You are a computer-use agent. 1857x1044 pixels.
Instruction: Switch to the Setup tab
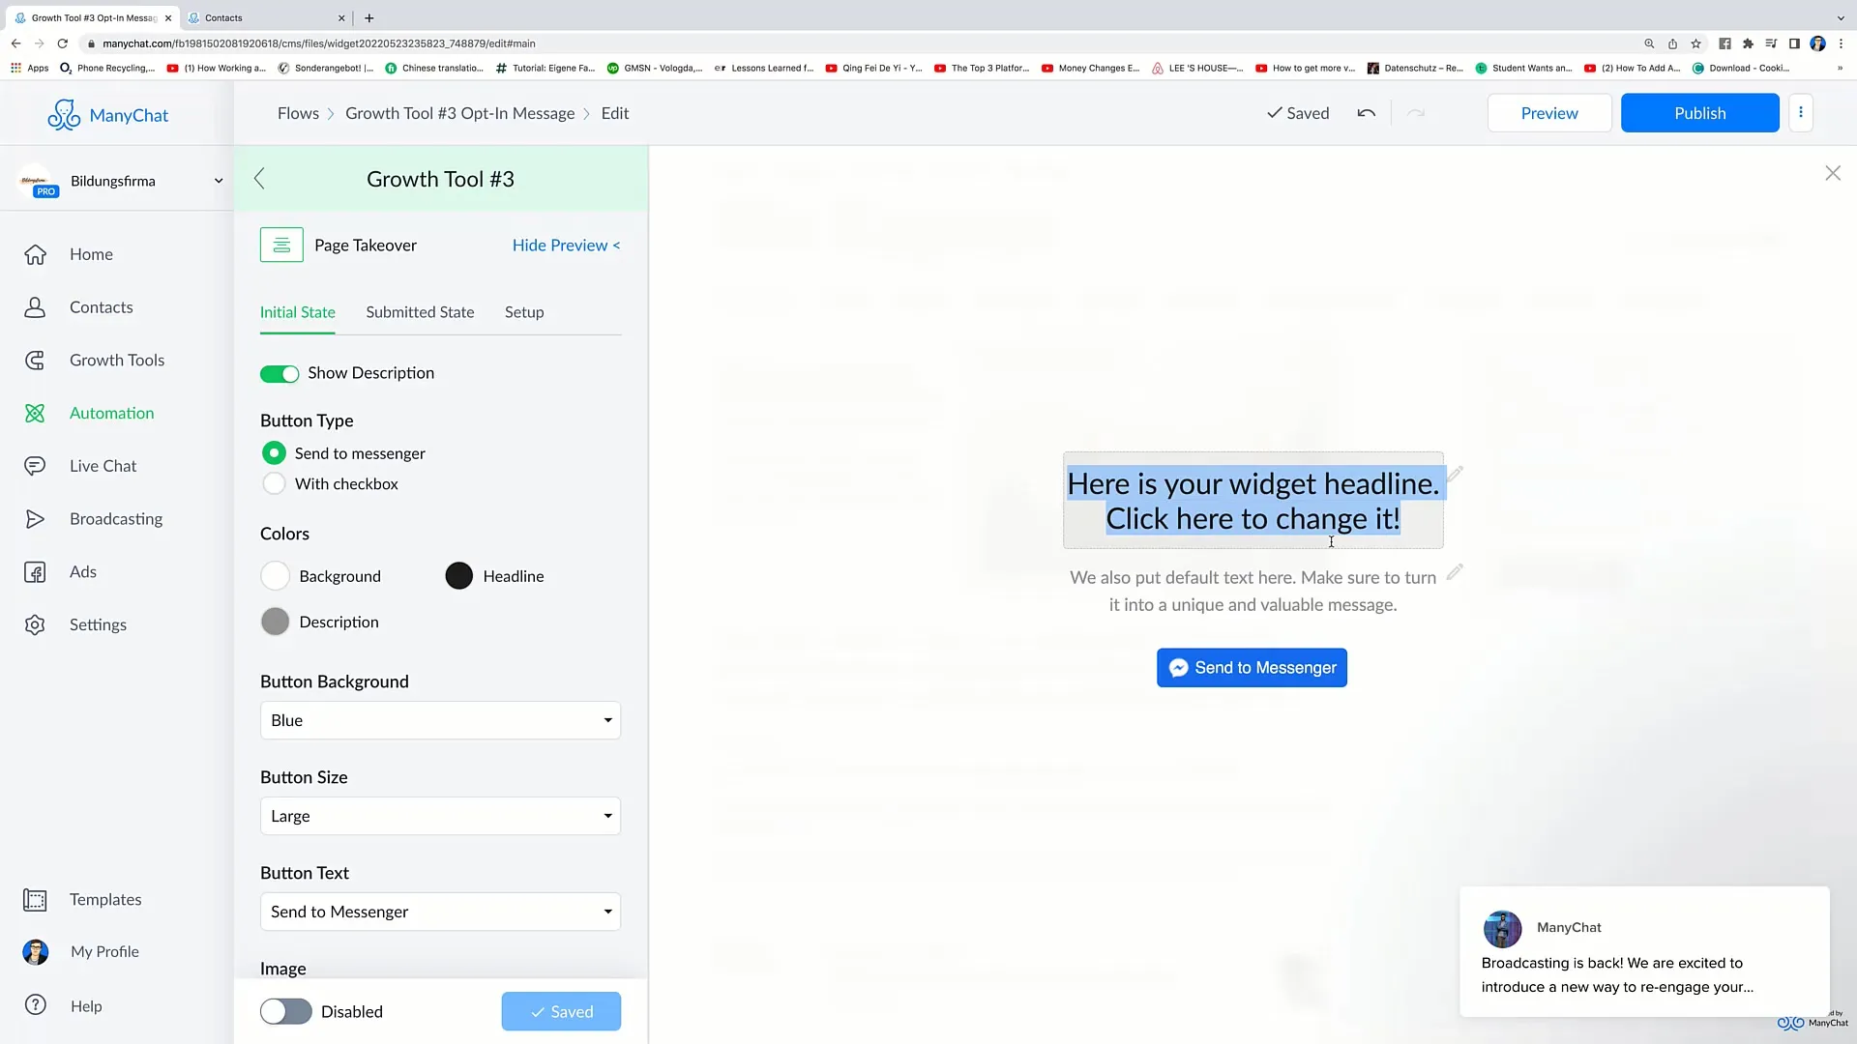pyautogui.click(x=524, y=311)
